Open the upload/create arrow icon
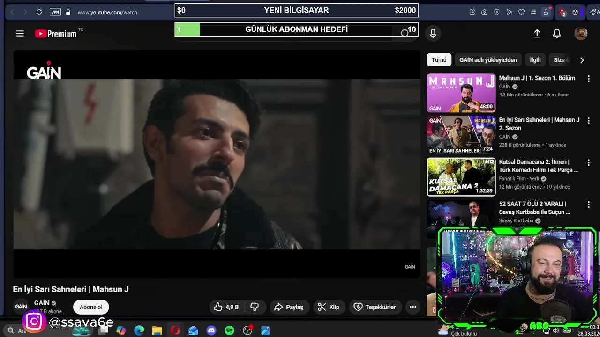The width and height of the screenshot is (600, 337). point(537,33)
